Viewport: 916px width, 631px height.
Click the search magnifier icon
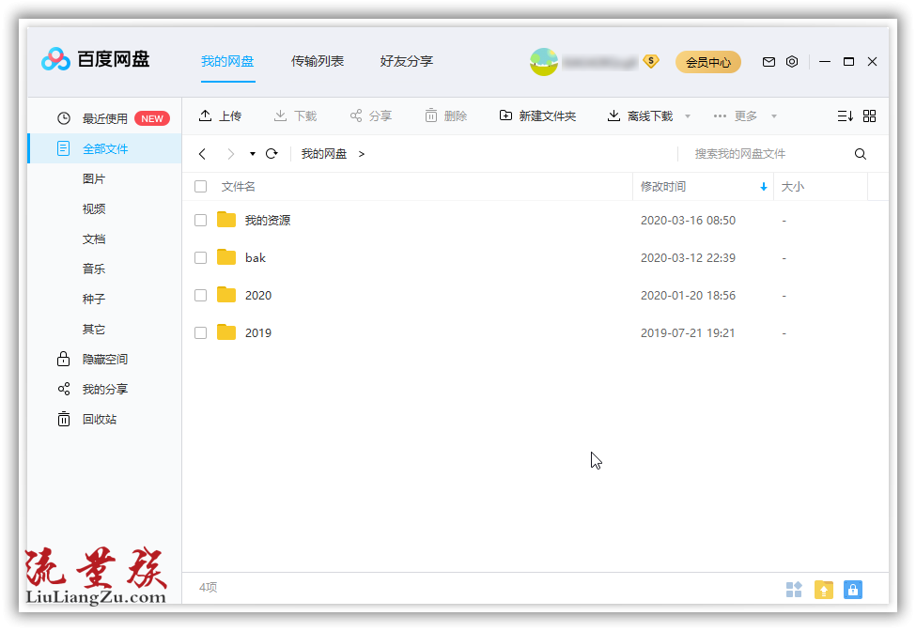tap(860, 153)
